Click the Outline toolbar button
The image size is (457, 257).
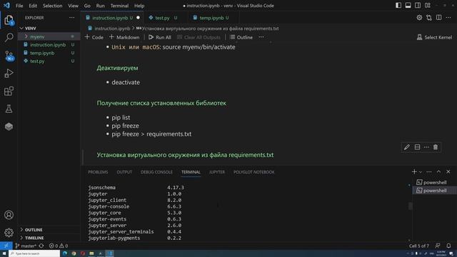[x=241, y=37]
